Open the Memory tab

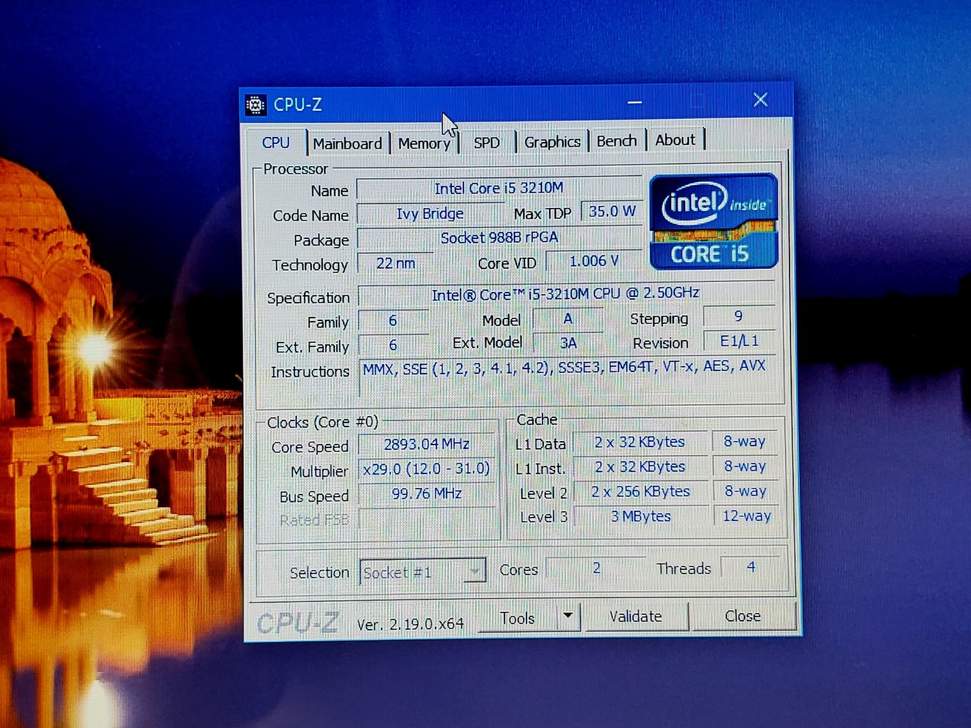pos(424,144)
